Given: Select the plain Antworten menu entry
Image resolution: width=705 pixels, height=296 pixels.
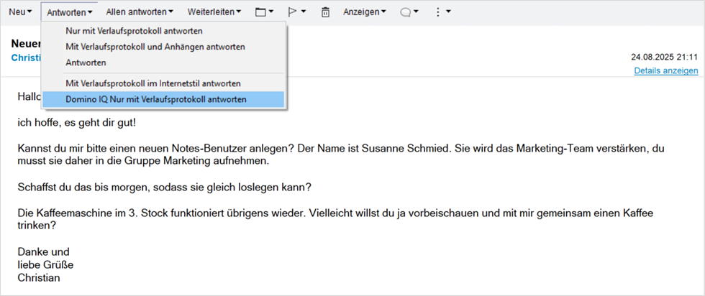Looking at the screenshot, I should coord(86,63).
